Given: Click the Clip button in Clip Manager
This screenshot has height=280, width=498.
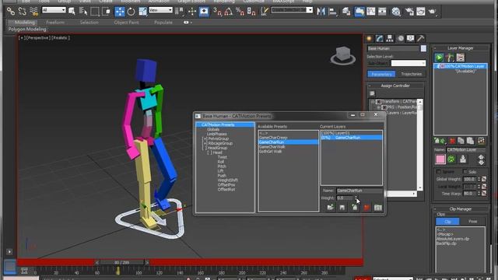Looking at the screenshot, I should [447, 221].
